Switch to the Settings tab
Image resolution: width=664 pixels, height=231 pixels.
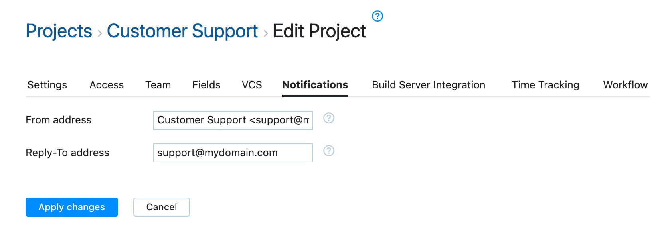[47, 85]
